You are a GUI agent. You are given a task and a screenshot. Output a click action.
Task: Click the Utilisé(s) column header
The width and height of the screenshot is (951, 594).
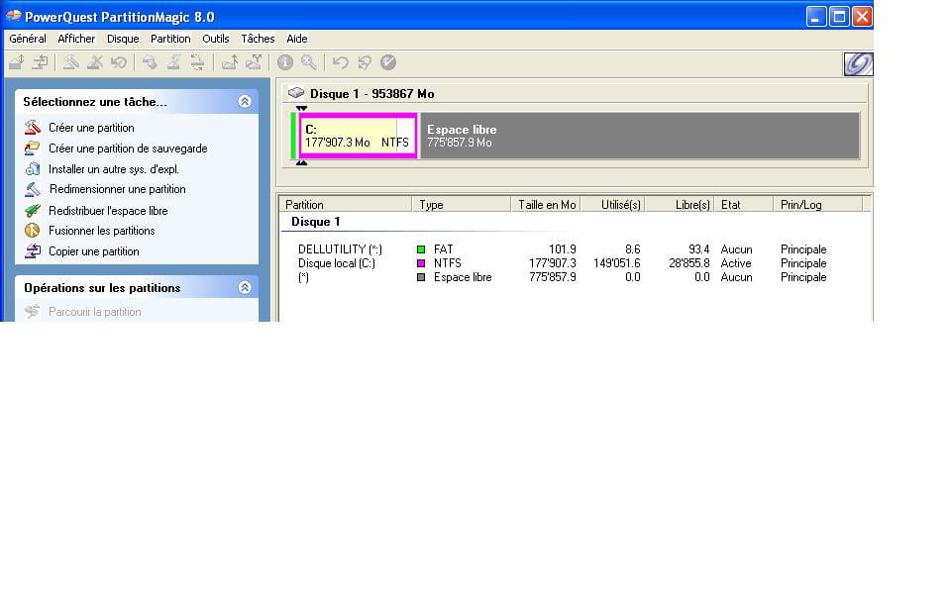tap(612, 204)
